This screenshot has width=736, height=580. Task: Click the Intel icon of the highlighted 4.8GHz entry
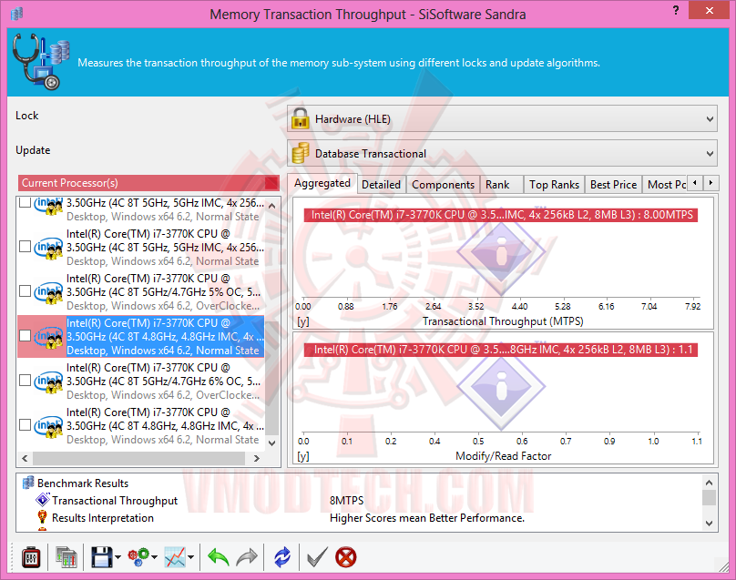pos(48,337)
